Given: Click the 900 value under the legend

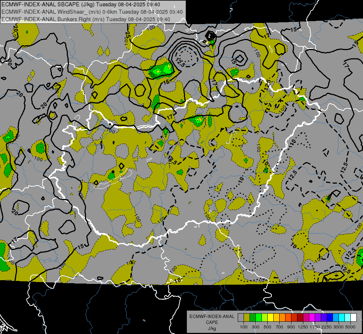Looking at the screenshot, I should click(291, 327).
